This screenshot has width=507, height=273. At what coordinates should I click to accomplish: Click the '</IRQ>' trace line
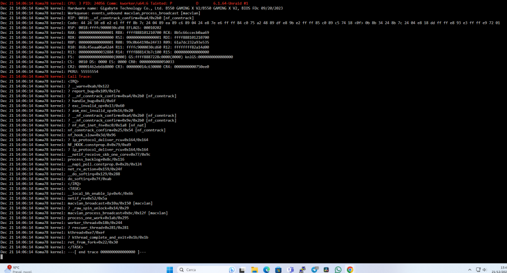click(41, 184)
